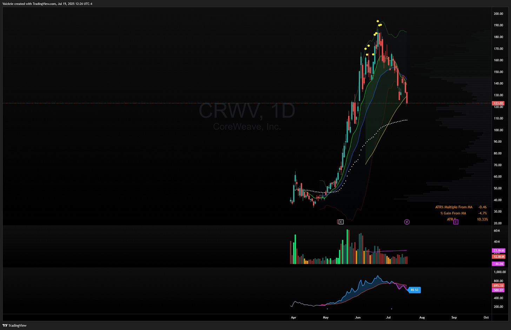Screen dimensions: 511x330
Task: Click the 80.00 price axis label
Action: click(498, 153)
